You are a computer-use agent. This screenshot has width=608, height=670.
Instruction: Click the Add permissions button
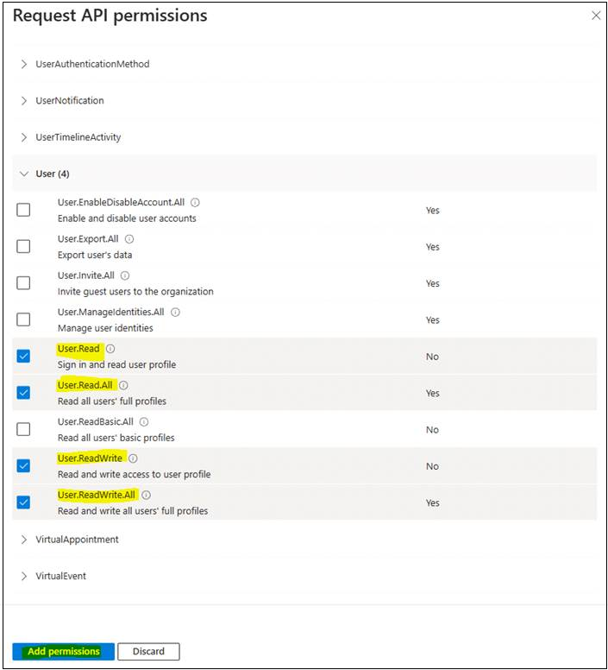tap(64, 652)
